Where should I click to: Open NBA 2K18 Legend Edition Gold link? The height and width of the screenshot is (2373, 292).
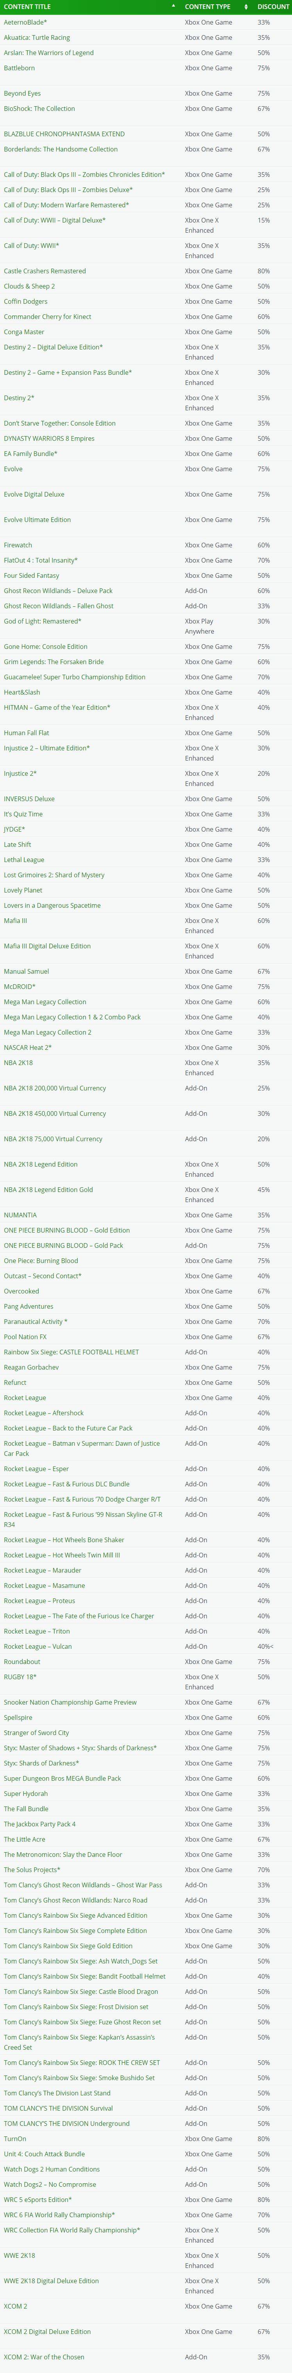[x=48, y=1189]
